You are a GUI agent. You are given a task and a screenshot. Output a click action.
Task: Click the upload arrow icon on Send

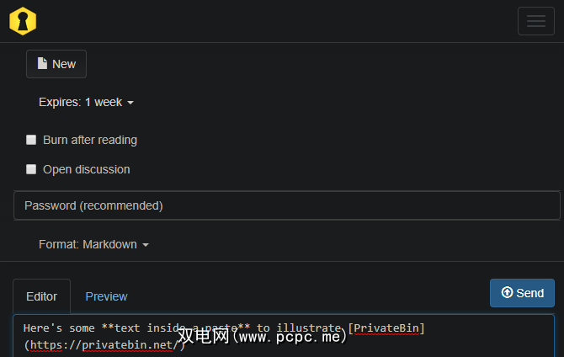(507, 293)
